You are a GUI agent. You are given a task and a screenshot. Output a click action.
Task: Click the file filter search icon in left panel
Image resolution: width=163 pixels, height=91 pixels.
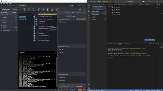(16, 15)
